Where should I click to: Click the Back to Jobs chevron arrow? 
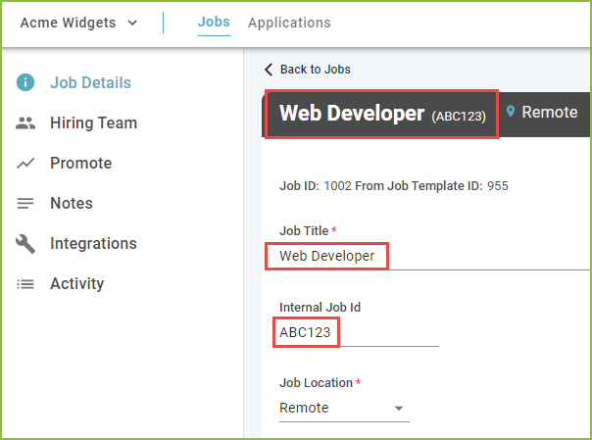click(x=269, y=70)
